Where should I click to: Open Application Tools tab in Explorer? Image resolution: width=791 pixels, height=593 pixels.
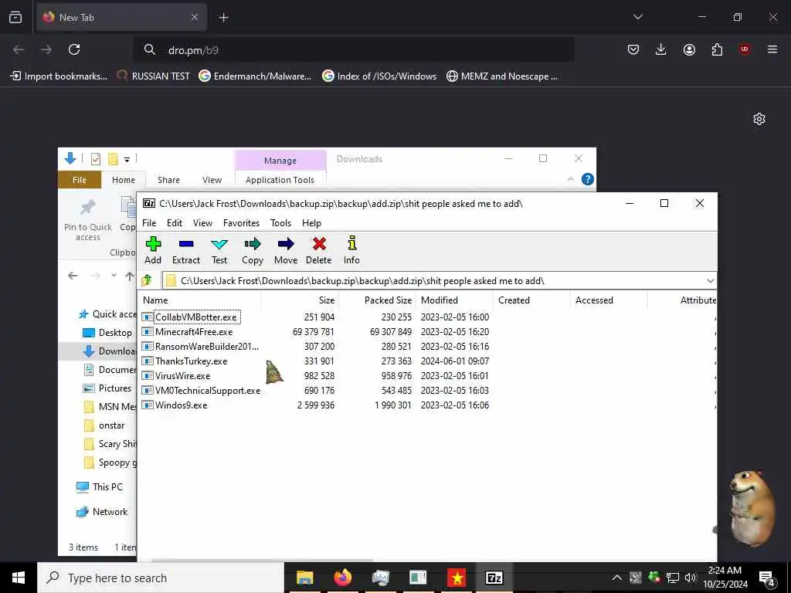tap(280, 180)
